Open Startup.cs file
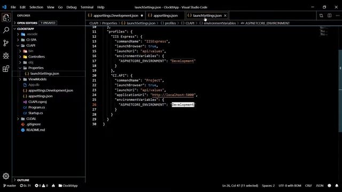This screenshot has height=192, width=342. (35, 113)
